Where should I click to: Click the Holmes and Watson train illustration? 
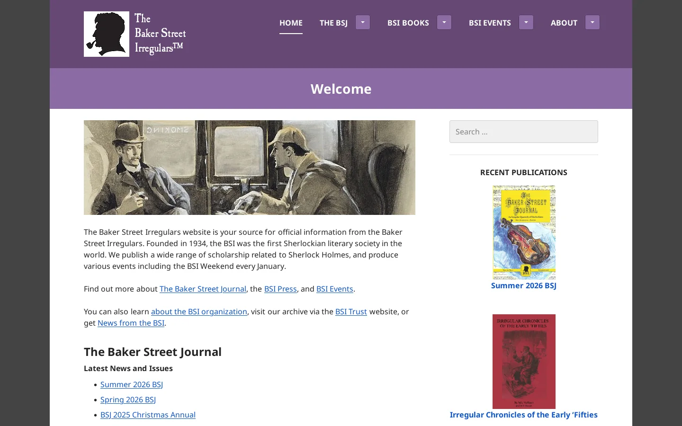point(250,168)
